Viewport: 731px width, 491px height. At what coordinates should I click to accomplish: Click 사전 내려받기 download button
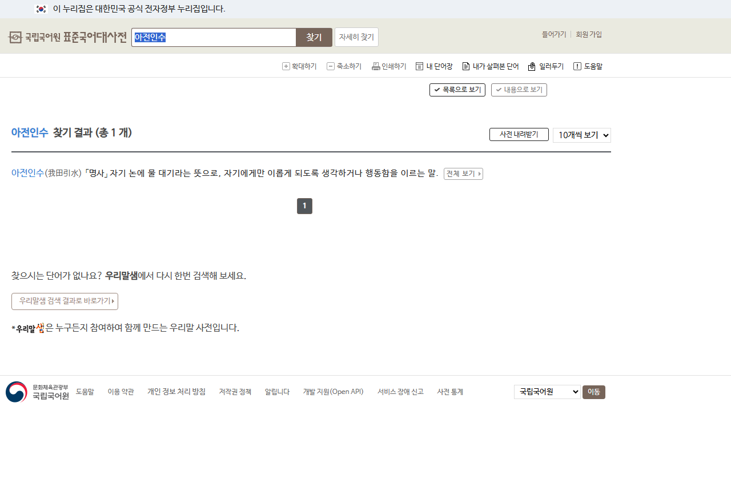click(519, 134)
